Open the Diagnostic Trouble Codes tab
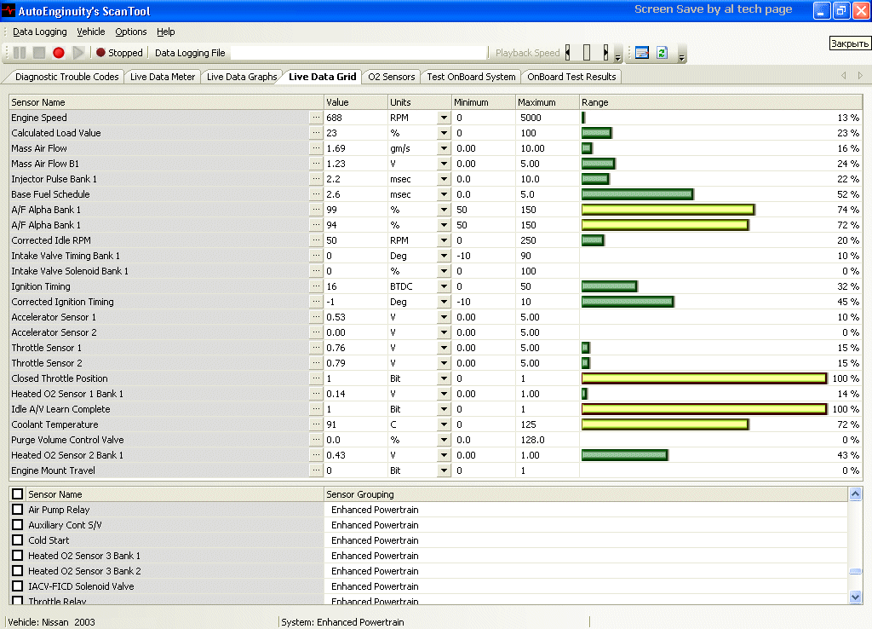This screenshot has width=872, height=629. 66,77
